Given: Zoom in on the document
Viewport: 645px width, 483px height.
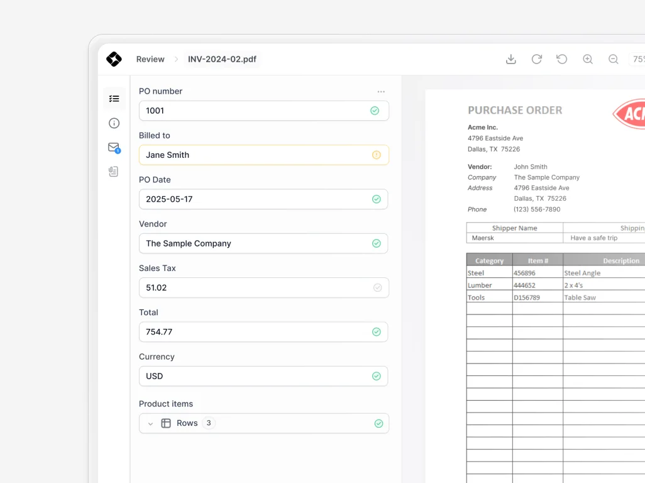Looking at the screenshot, I should 588,59.
